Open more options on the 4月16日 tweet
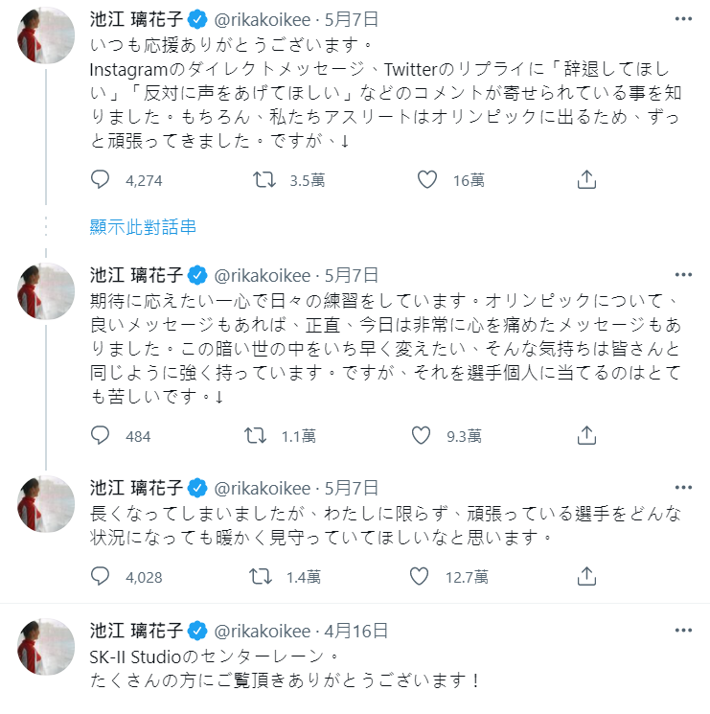The image size is (710, 714). (x=683, y=631)
